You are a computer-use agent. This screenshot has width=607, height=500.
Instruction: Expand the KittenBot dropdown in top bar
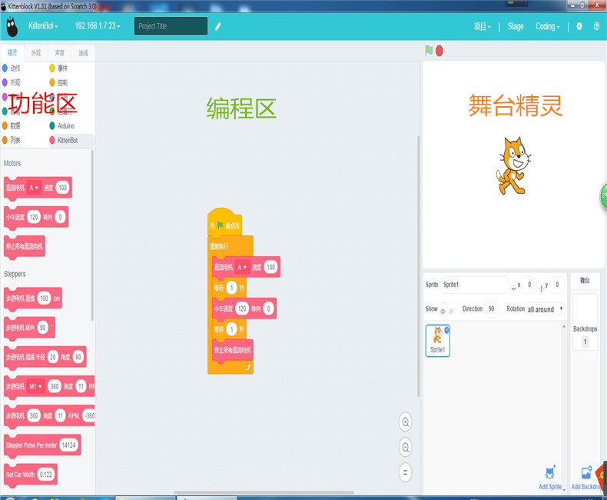click(43, 26)
